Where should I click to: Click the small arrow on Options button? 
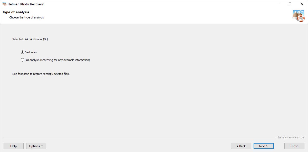42,146
